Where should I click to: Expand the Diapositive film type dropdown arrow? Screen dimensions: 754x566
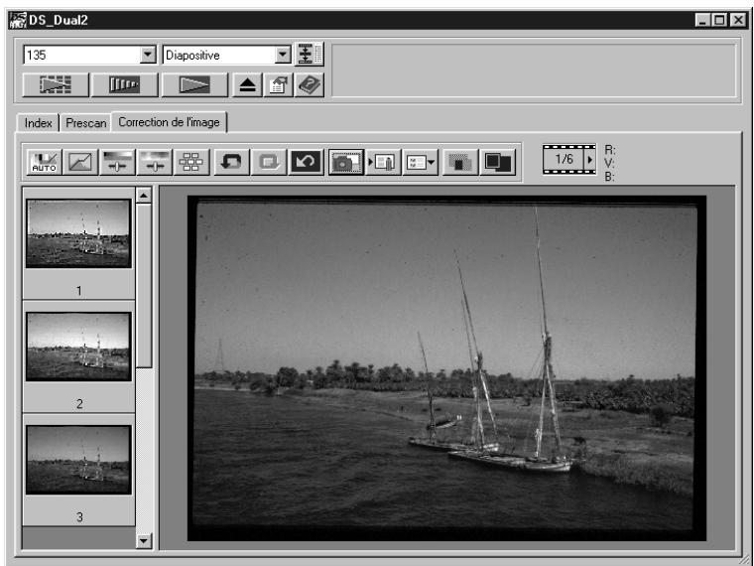[283, 55]
